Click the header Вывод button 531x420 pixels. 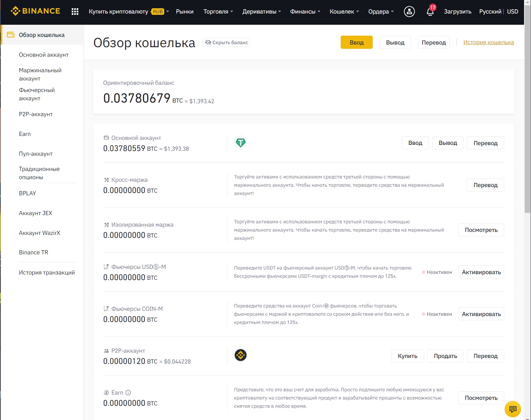click(395, 42)
